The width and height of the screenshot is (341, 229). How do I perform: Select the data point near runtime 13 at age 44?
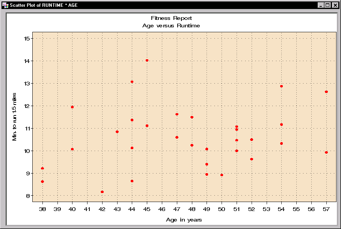click(x=132, y=81)
